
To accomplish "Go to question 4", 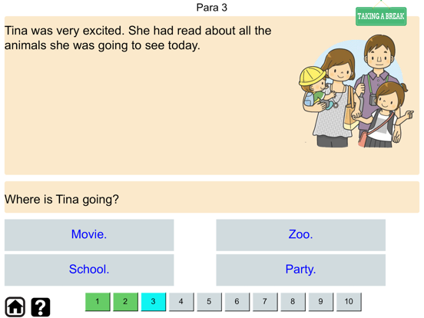I will (x=181, y=302).
